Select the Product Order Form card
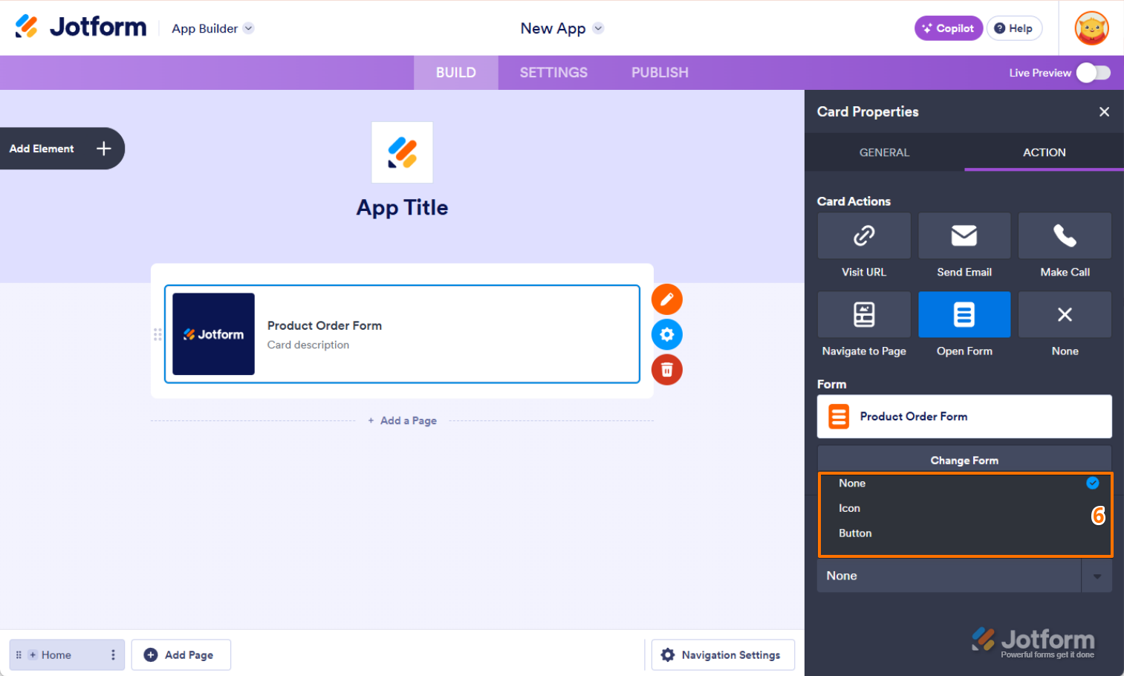The image size is (1124, 676). tap(402, 334)
